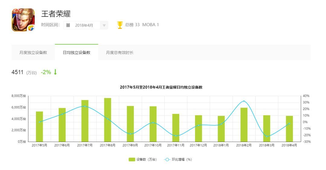The image size is (326, 170).
Task: Click the 王者荣耀 game app icon
Action: 23,20
